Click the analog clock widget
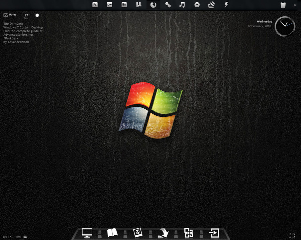The height and width of the screenshot is (240, 301). point(285,26)
